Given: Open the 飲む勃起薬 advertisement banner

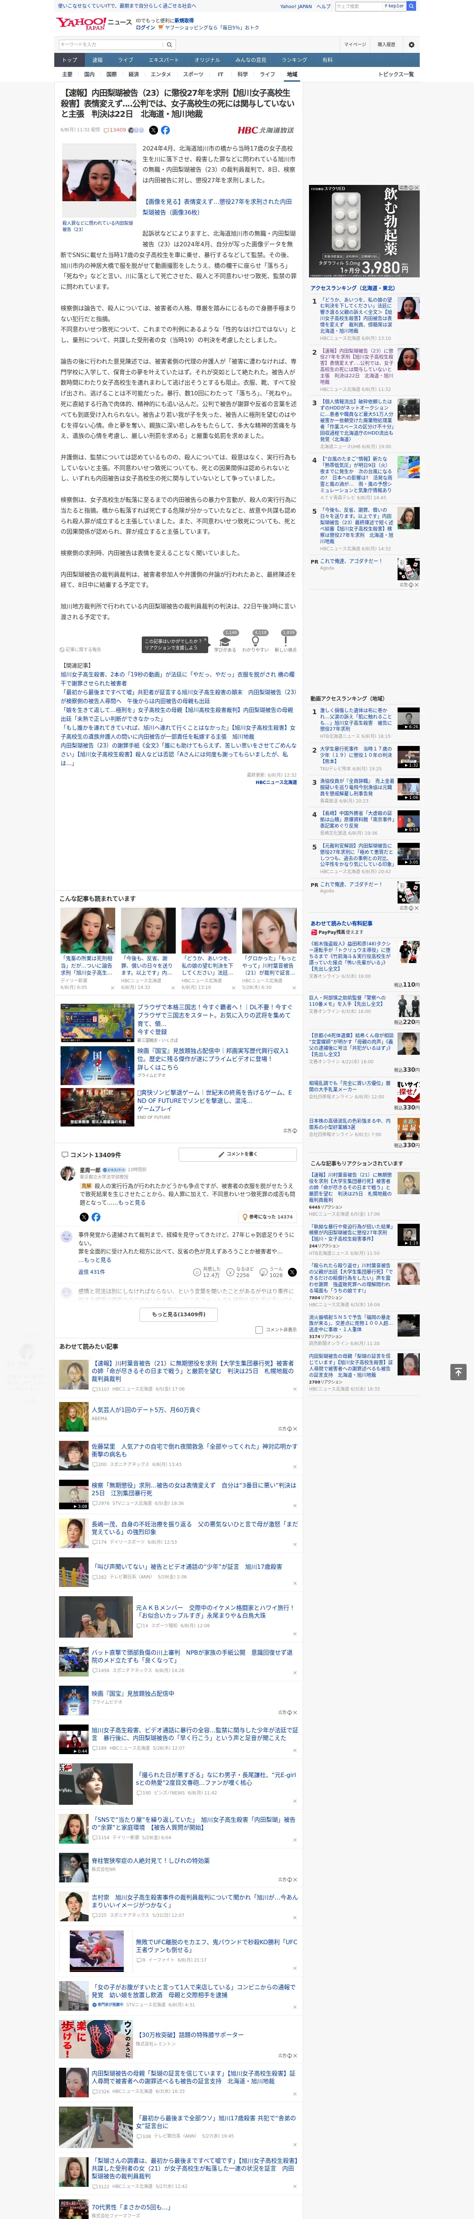Looking at the screenshot, I should 364,231.
